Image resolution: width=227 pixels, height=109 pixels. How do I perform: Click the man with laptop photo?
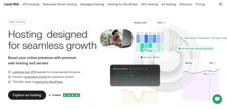click(x=117, y=39)
